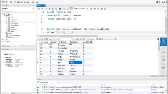Expand the game table
Viewport: 168px width, 94px height.
point(7,18)
